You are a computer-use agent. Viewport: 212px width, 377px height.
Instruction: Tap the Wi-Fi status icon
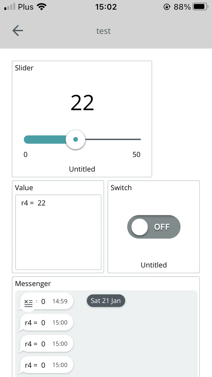coord(42,7)
